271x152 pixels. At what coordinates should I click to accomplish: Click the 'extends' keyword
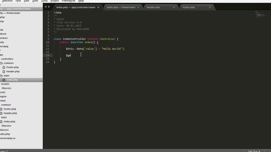93,39
